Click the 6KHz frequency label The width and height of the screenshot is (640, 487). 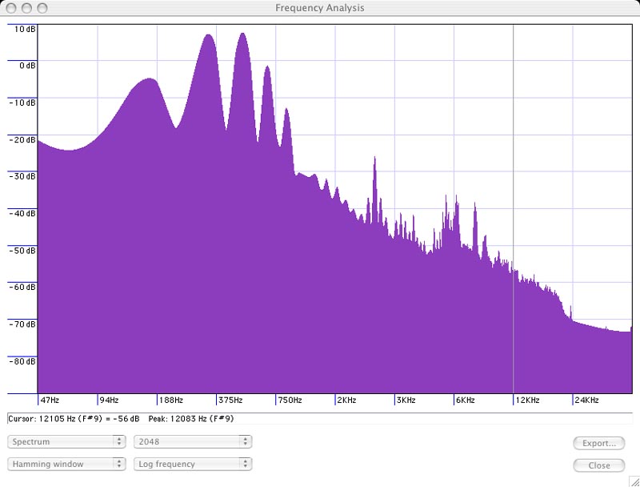[466, 400]
